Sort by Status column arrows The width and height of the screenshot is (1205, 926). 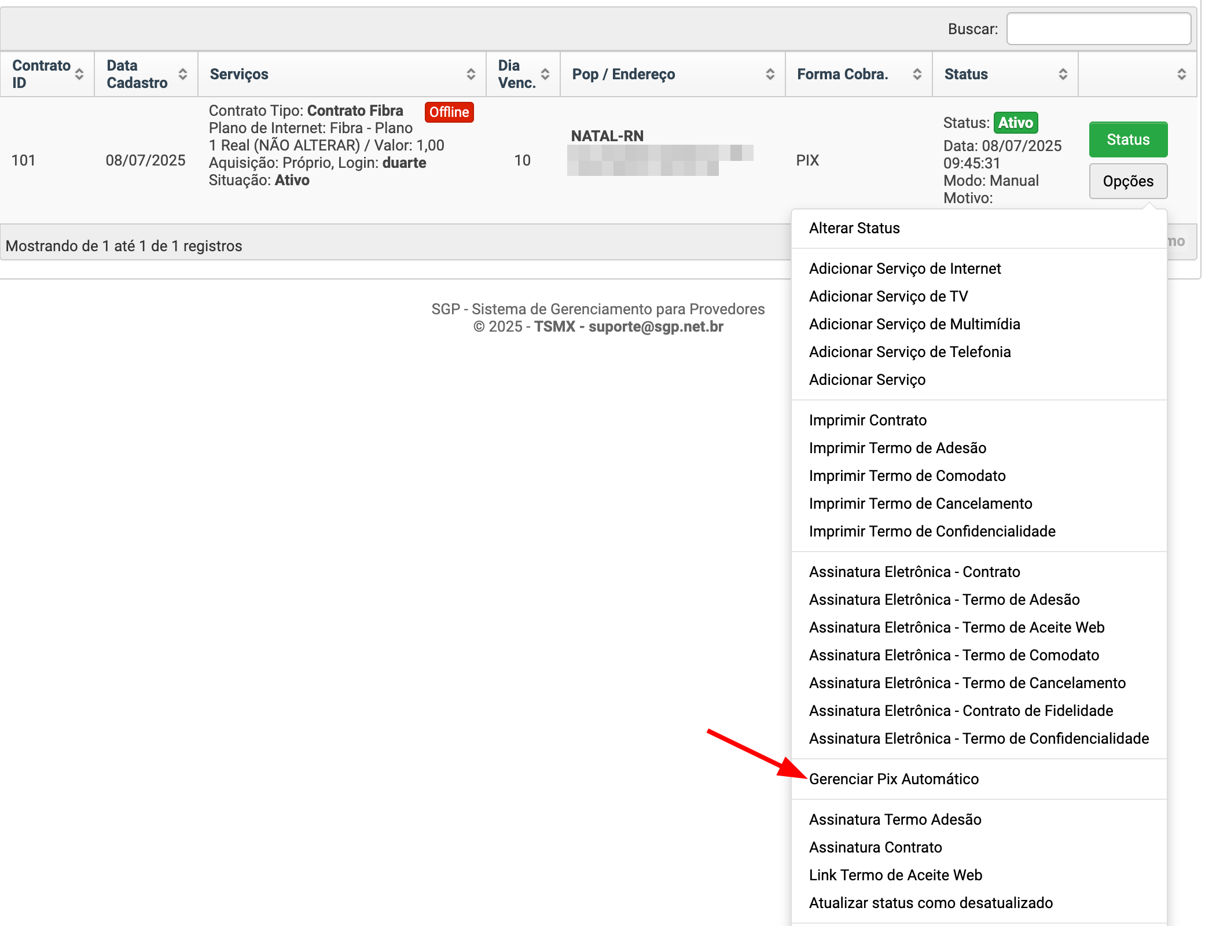1063,74
